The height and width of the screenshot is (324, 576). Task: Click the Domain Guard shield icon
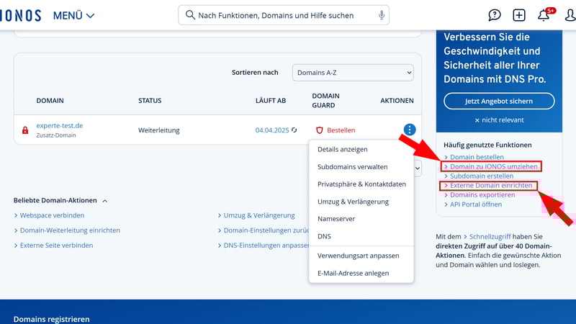(320, 130)
